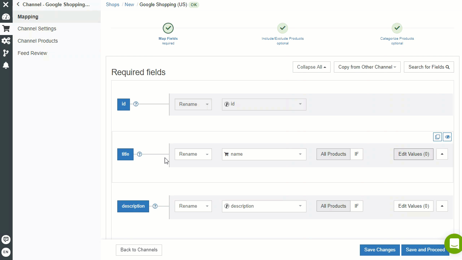The image size is (462, 260).
Task: Select the Mapping menu item
Action: tap(57, 17)
